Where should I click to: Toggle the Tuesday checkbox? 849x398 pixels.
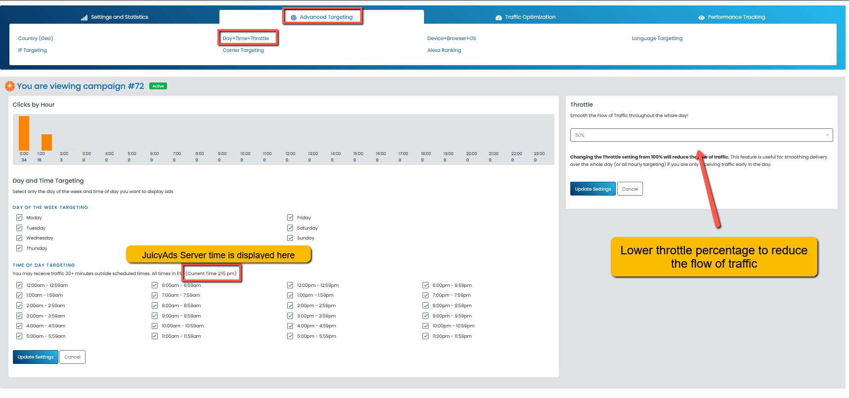(19, 228)
